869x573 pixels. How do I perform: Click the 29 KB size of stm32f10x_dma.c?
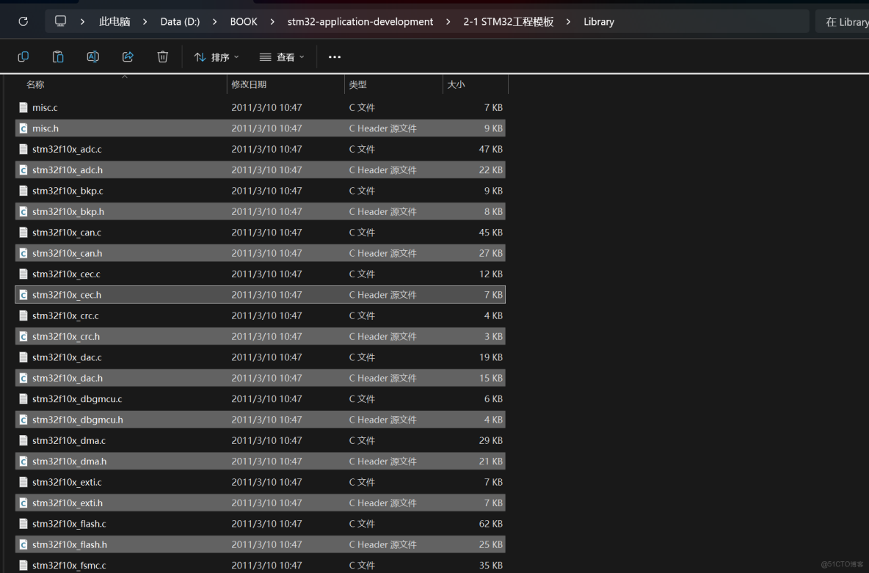[x=491, y=440]
